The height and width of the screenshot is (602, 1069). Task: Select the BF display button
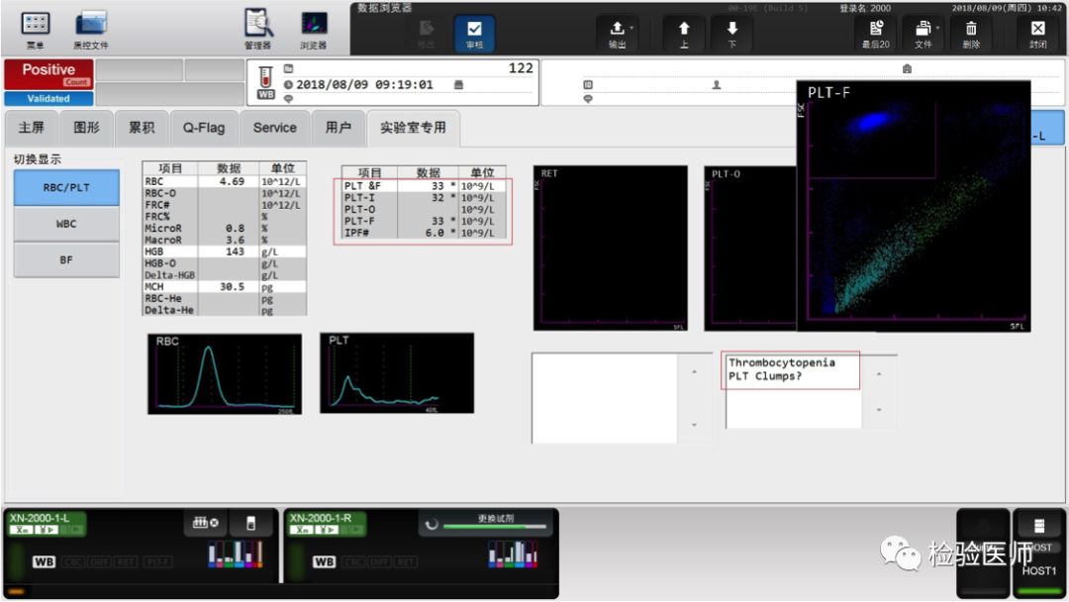(66, 259)
